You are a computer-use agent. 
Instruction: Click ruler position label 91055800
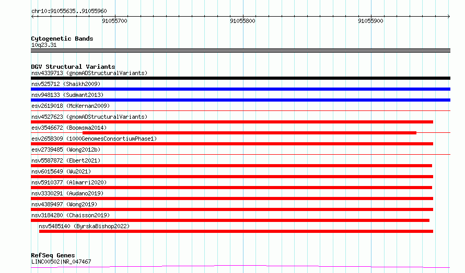[x=242, y=21]
